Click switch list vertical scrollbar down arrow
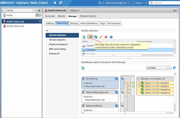 coord(175,52)
